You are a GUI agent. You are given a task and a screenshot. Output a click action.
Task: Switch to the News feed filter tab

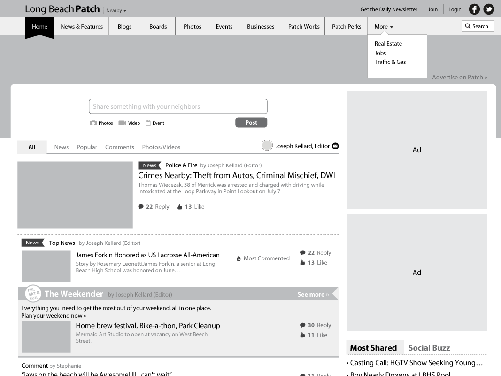coord(62,147)
